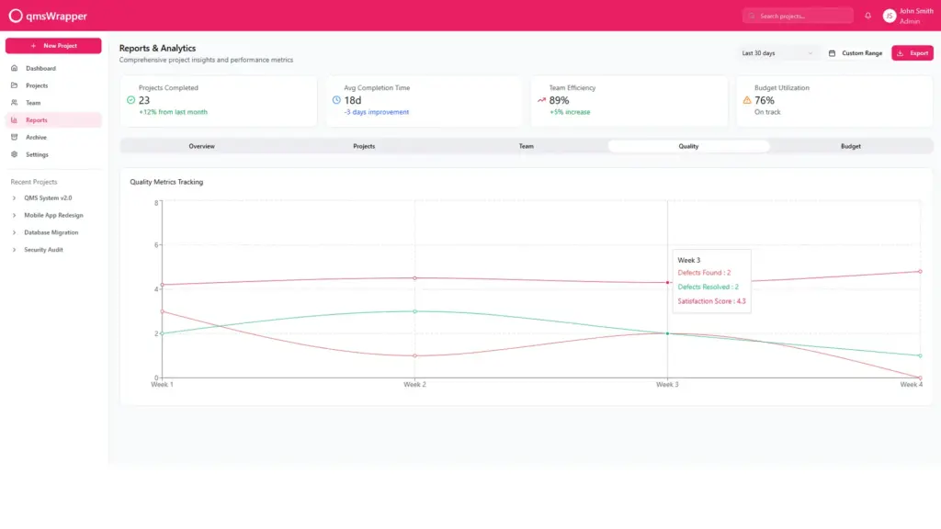Click the Archive icon in sidebar
The image size is (941, 529).
click(x=15, y=138)
